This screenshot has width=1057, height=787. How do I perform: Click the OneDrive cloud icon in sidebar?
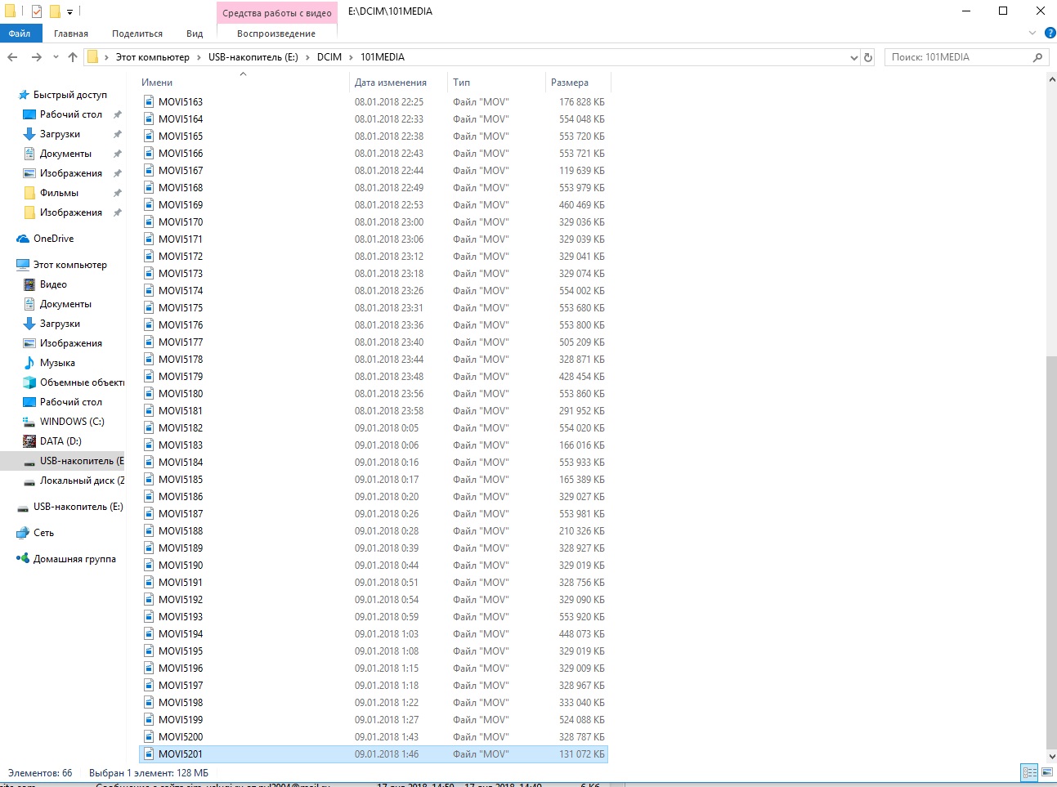pyautogui.click(x=23, y=239)
